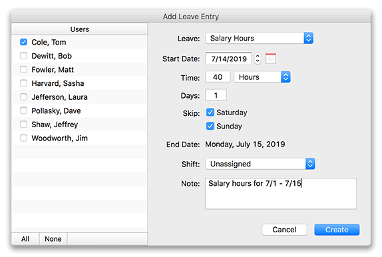Click the End Date text Monday, July 15, 2019
Screen dimensions: 382x257
coord(245,144)
